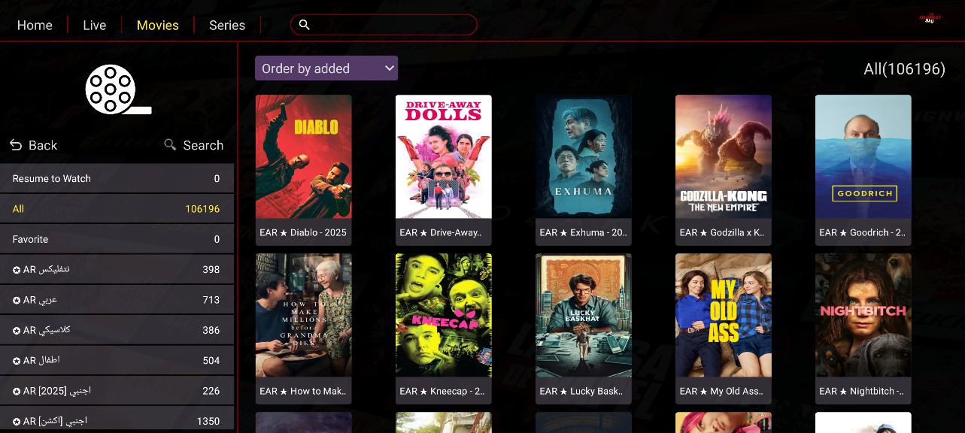The width and height of the screenshot is (965, 433).
Task: Open the Order by added dropdown
Action: click(x=326, y=68)
